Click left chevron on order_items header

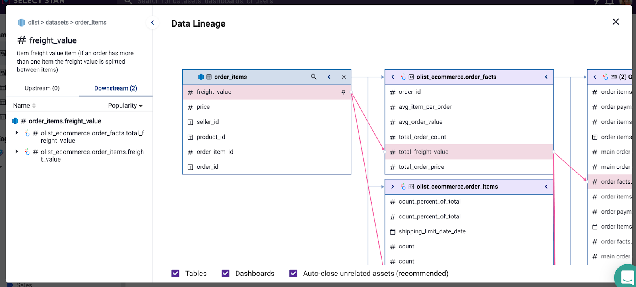coord(329,77)
